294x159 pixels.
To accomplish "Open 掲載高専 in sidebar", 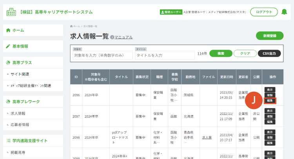I will pos(33,153).
